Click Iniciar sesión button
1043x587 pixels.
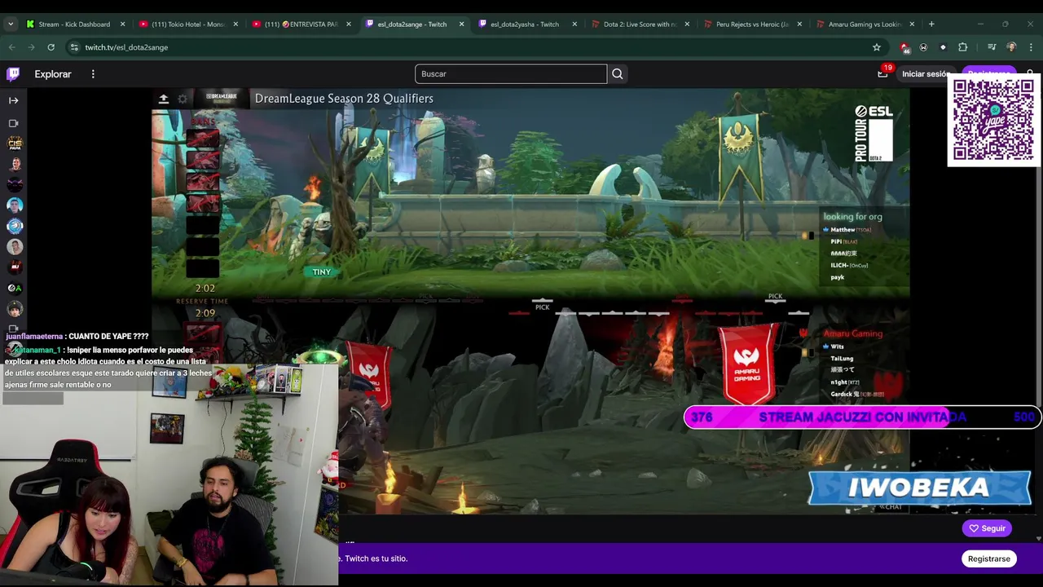pos(926,74)
